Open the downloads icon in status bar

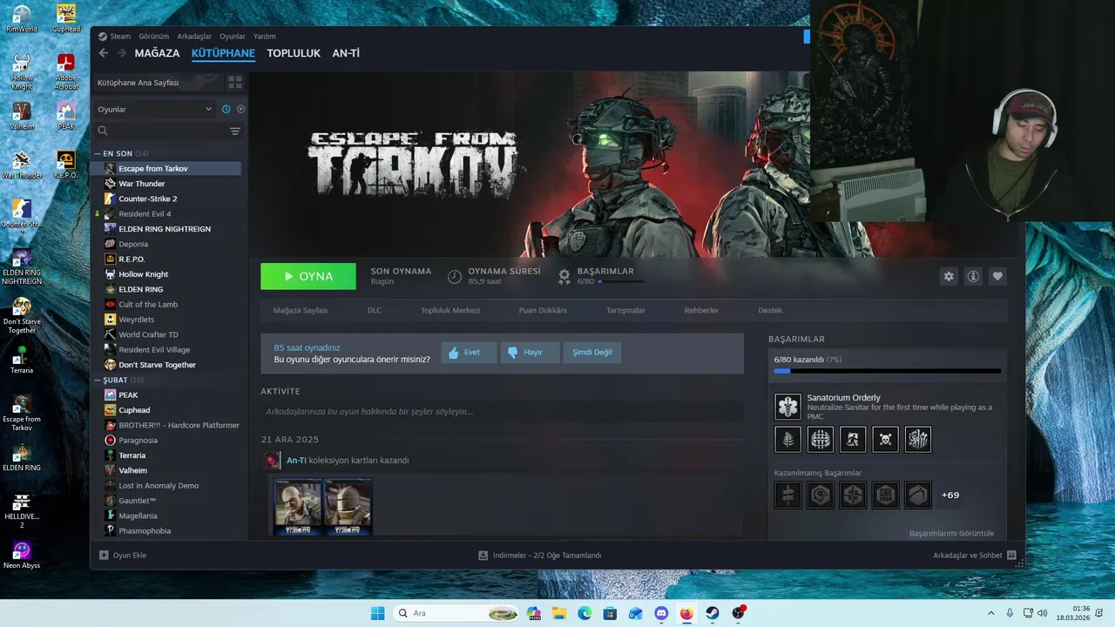pyautogui.click(x=483, y=555)
